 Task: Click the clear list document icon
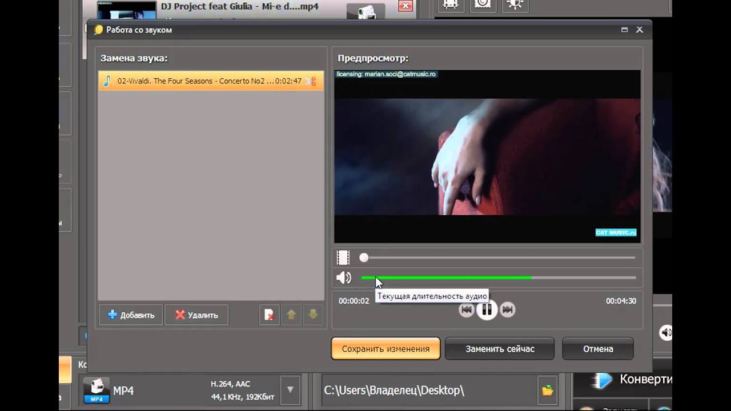270,315
